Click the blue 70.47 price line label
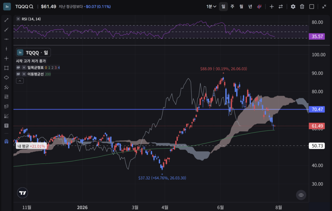Image resolution: width=332 pixels, height=211 pixels. (317, 109)
